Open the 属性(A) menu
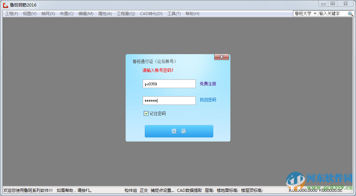Screen dimensions: 356x196 click(105, 14)
